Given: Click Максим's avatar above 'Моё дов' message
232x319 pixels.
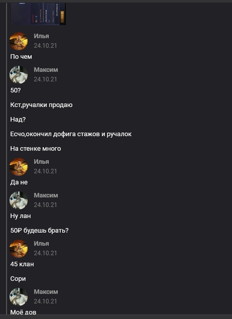Looking at the screenshot, I should (x=19, y=296).
